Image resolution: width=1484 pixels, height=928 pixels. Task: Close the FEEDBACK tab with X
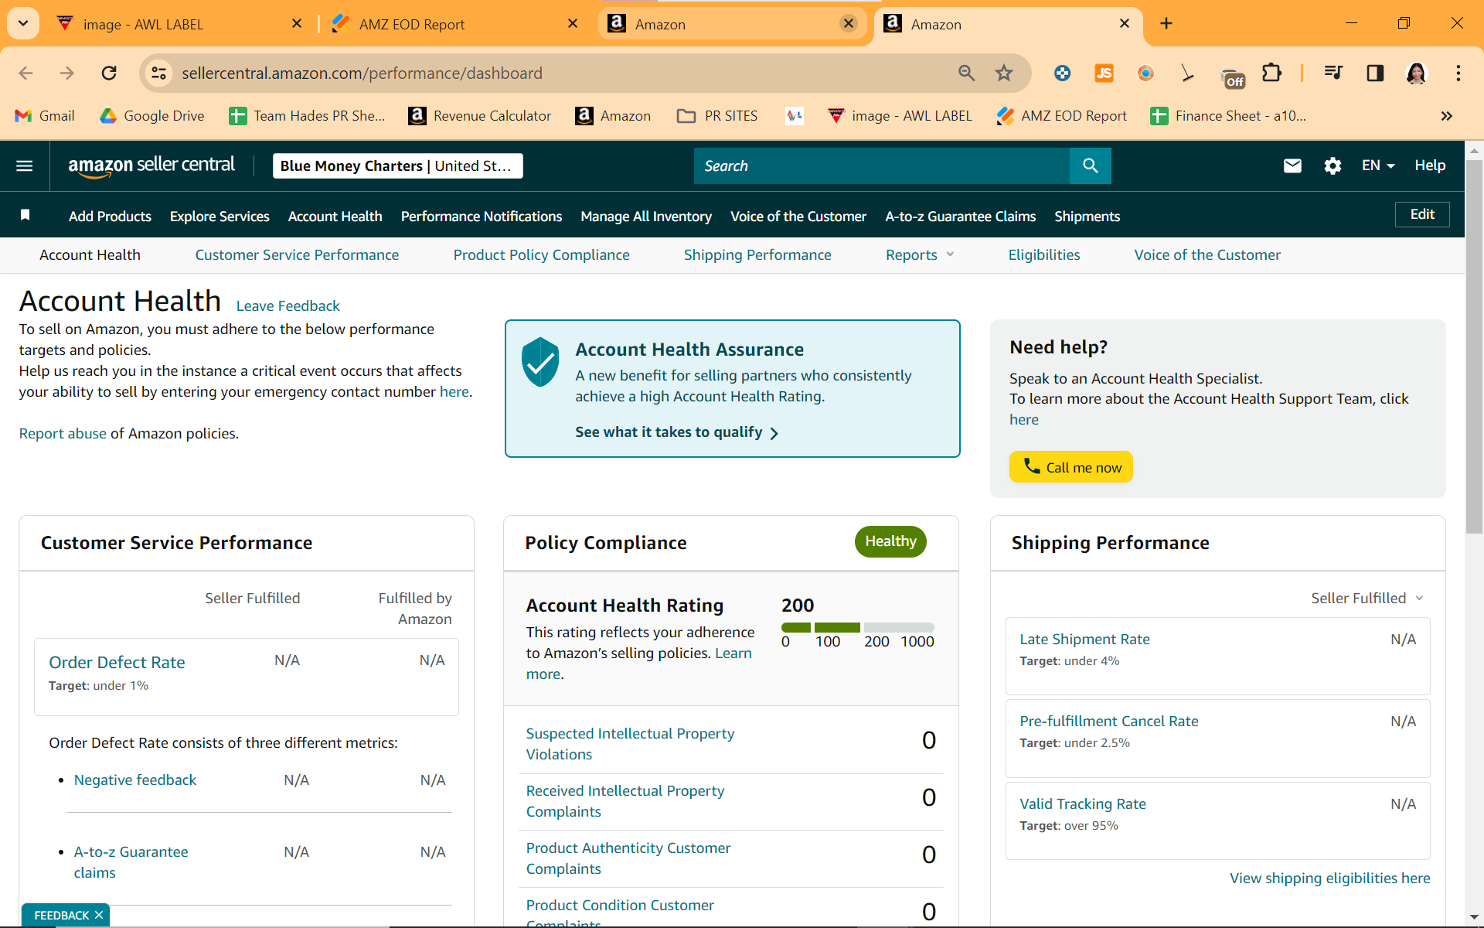coord(99,915)
